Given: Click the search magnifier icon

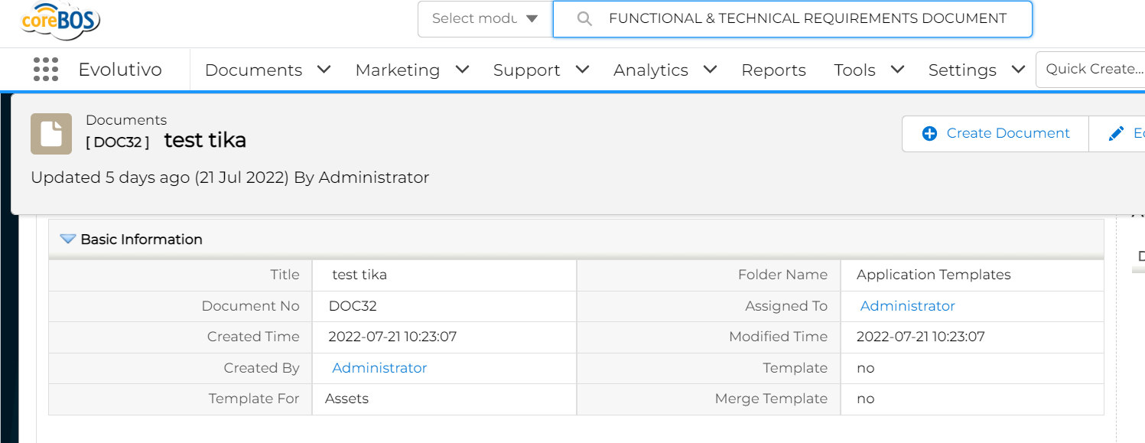Looking at the screenshot, I should coord(584,19).
